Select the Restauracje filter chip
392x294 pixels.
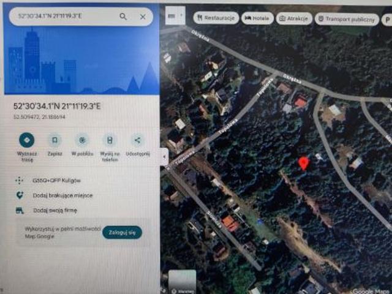(x=216, y=18)
